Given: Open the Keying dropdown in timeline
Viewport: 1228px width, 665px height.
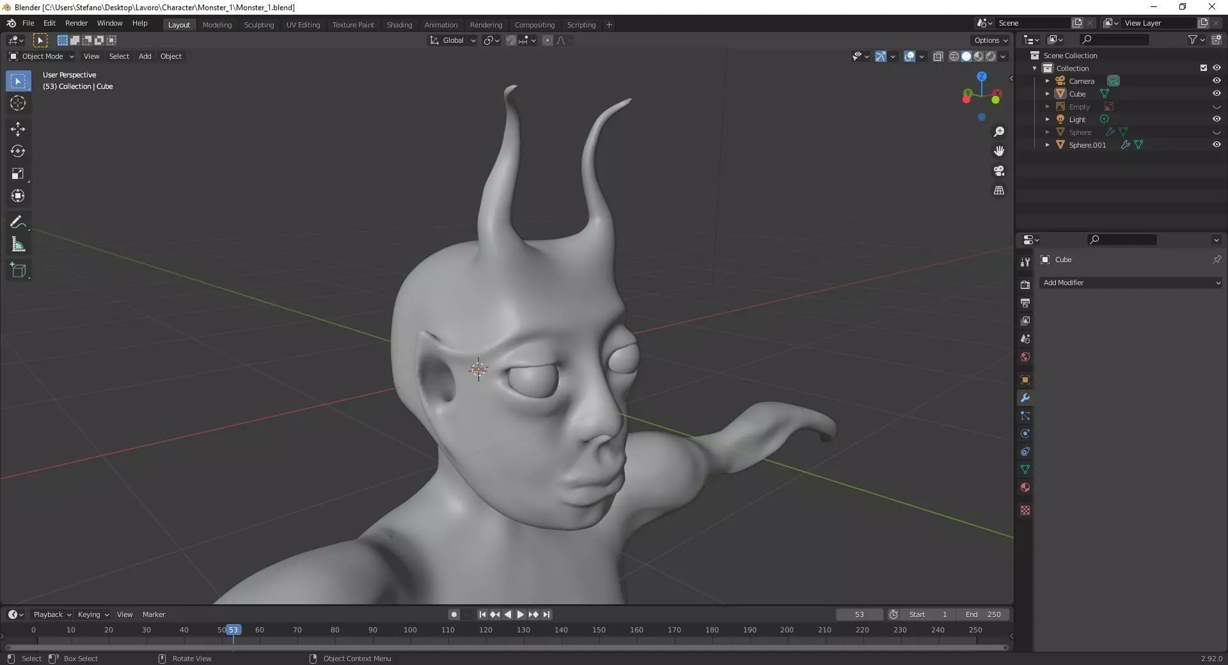Looking at the screenshot, I should [93, 614].
